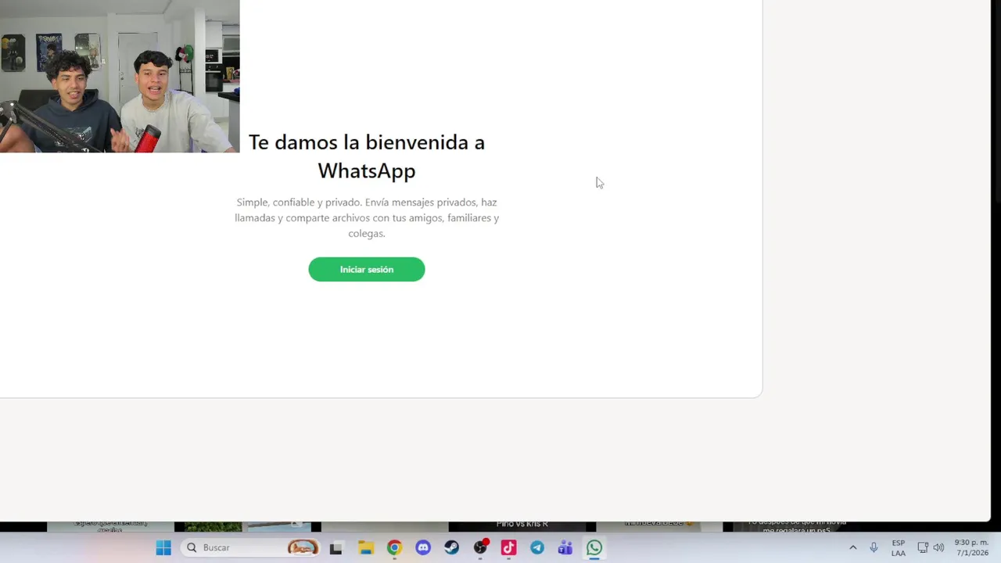The height and width of the screenshot is (563, 1001).
Task: Click the 'Simple, confiable y privado' description text
Action: click(367, 217)
